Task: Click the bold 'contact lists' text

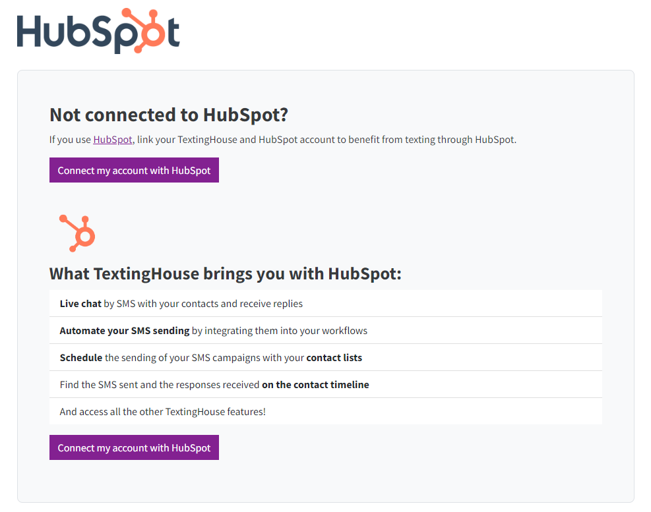Action: pyautogui.click(x=334, y=358)
